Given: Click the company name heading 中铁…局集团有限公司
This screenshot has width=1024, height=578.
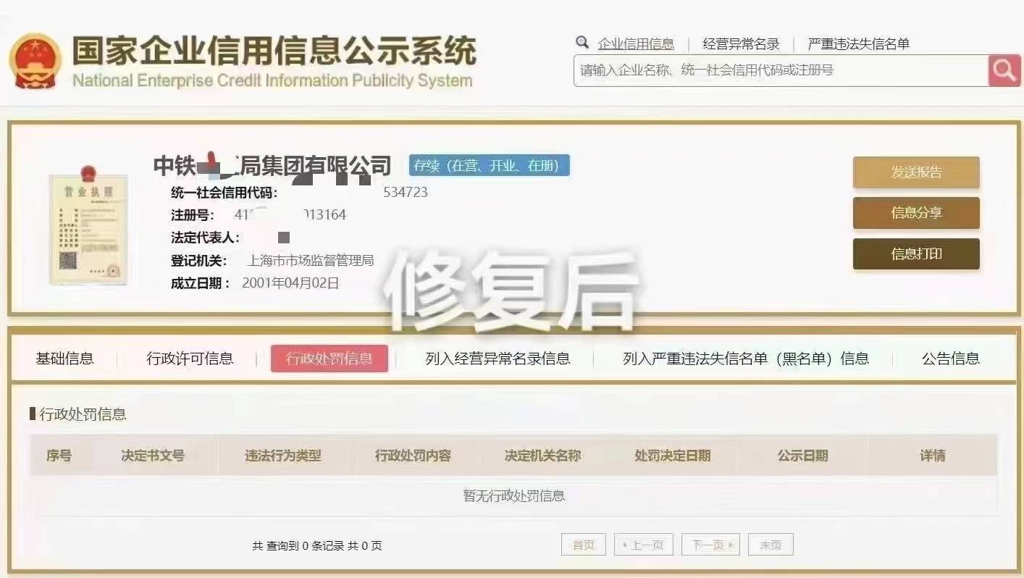Looking at the screenshot, I should click(x=272, y=166).
